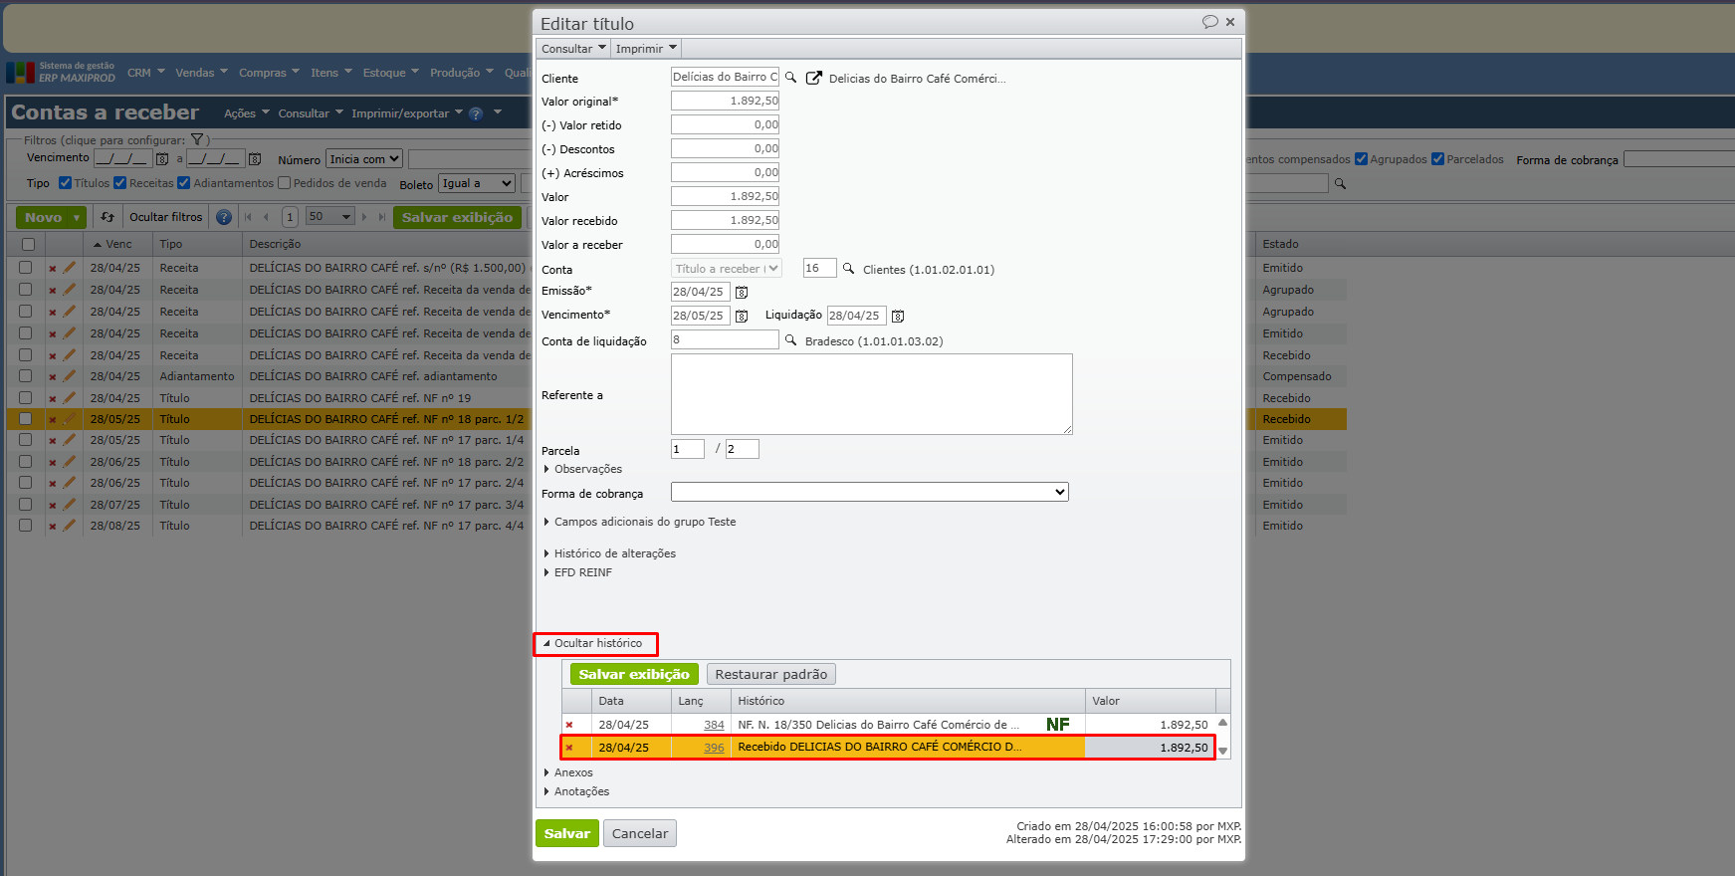Search settlement account via magnifier next to Bradesco
The image size is (1735, 876).
791,340
